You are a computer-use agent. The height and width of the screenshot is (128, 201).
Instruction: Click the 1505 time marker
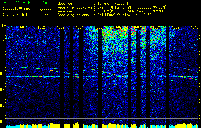click(99, 27)
